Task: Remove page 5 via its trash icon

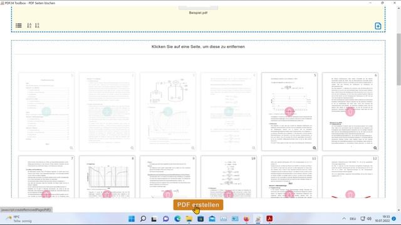Action: 289,112
